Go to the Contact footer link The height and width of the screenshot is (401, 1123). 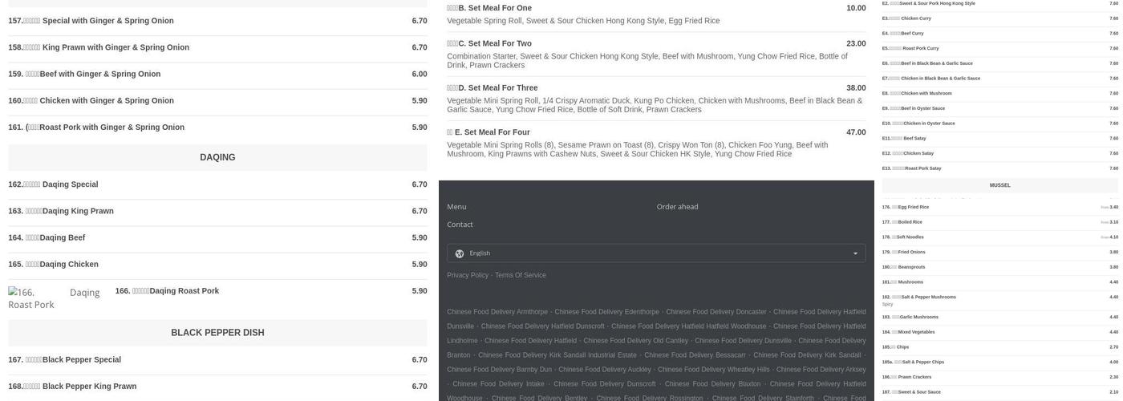[x=460, y=225]
